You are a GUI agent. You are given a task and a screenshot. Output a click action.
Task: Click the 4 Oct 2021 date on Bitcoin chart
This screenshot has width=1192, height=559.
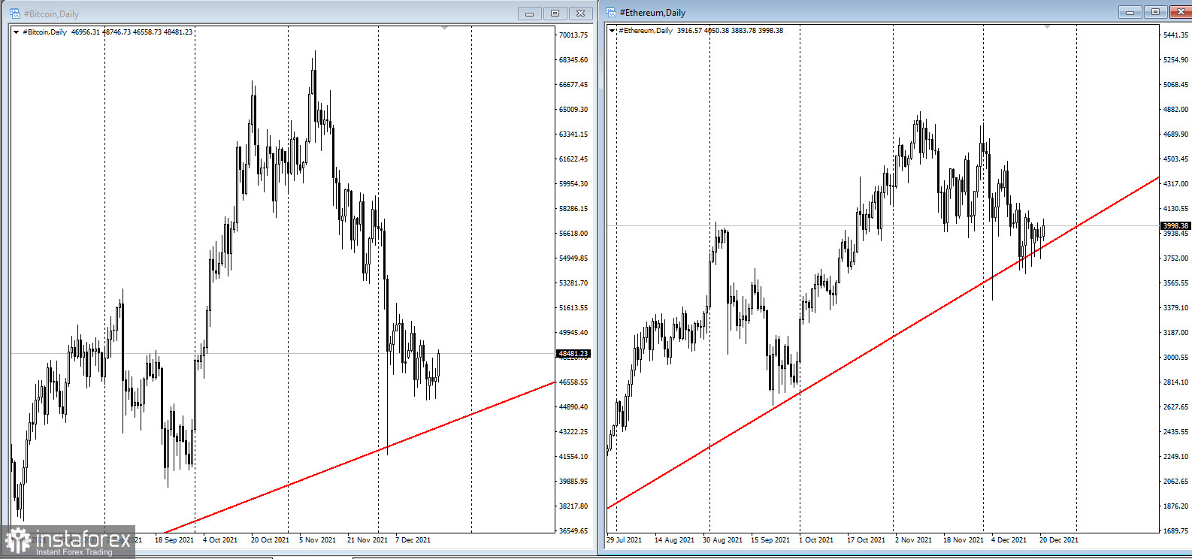[220, 539]
